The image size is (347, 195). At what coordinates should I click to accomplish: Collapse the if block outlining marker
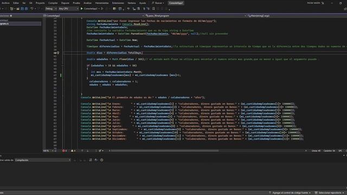(63, 66)
